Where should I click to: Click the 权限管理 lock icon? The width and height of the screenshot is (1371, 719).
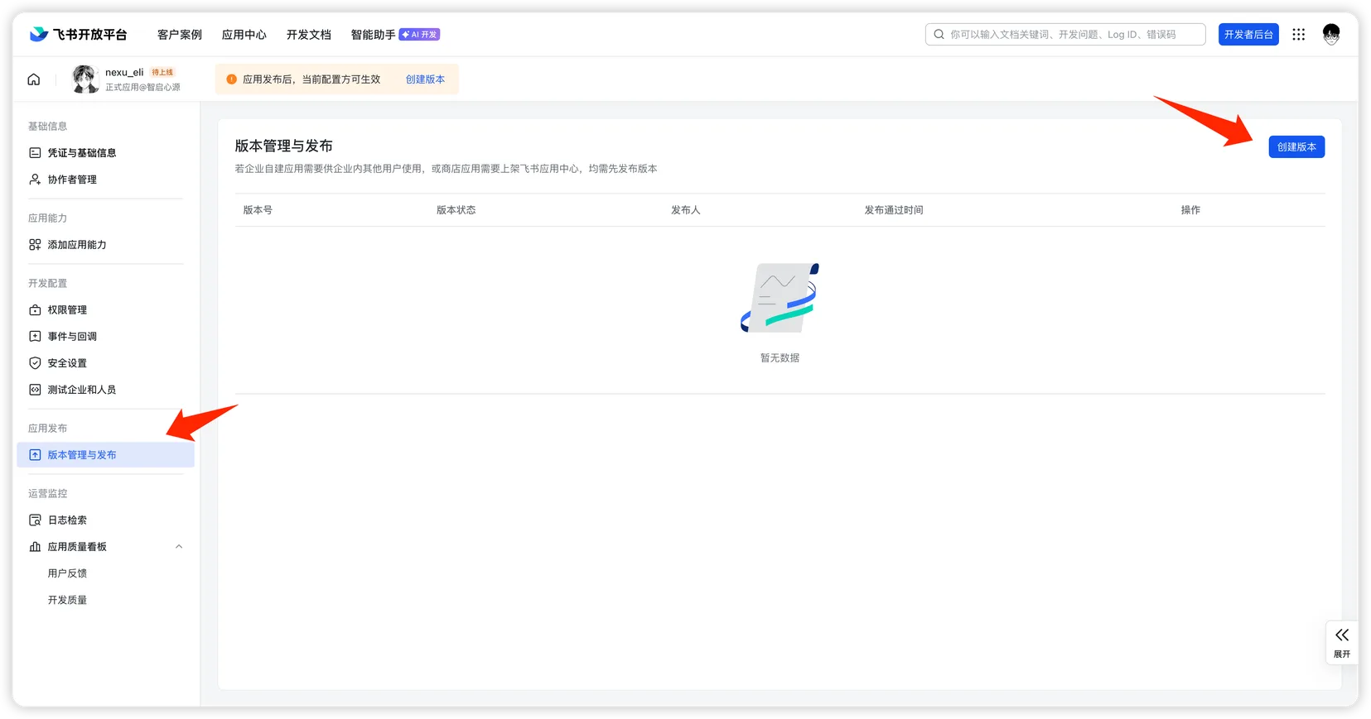click(x=35, y=310)
